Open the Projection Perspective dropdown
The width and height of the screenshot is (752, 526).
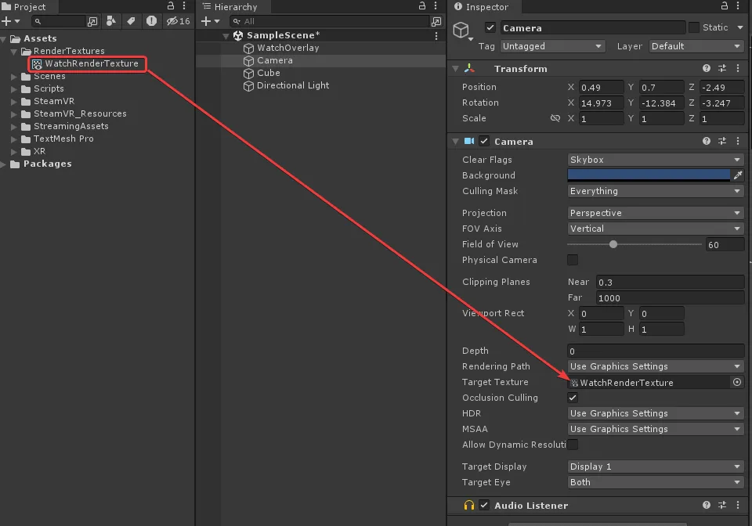tap(656, 213)
